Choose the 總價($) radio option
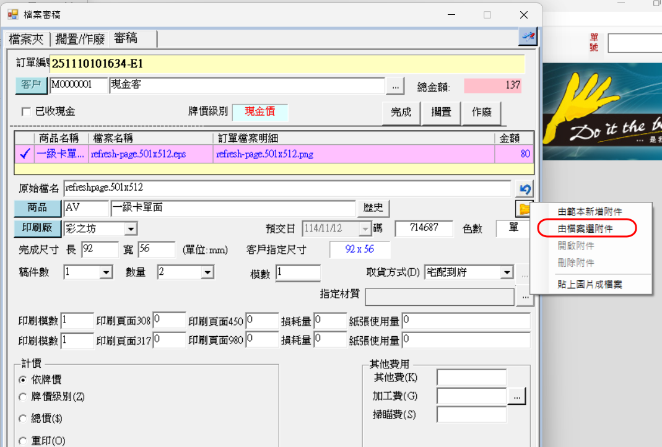Image resolution: width=662 pixels, height=447 pixels. click(x=23, y=419)
